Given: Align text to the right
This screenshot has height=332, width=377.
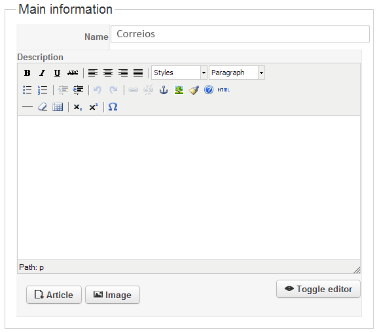Looking at the screenshot, I should [x=123, y=73].
